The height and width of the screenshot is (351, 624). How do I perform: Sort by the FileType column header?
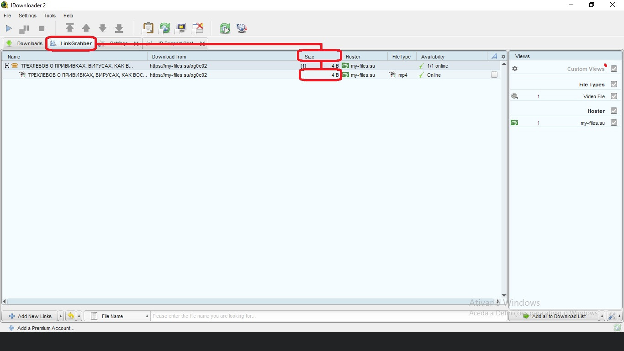[x=402, y=57]
